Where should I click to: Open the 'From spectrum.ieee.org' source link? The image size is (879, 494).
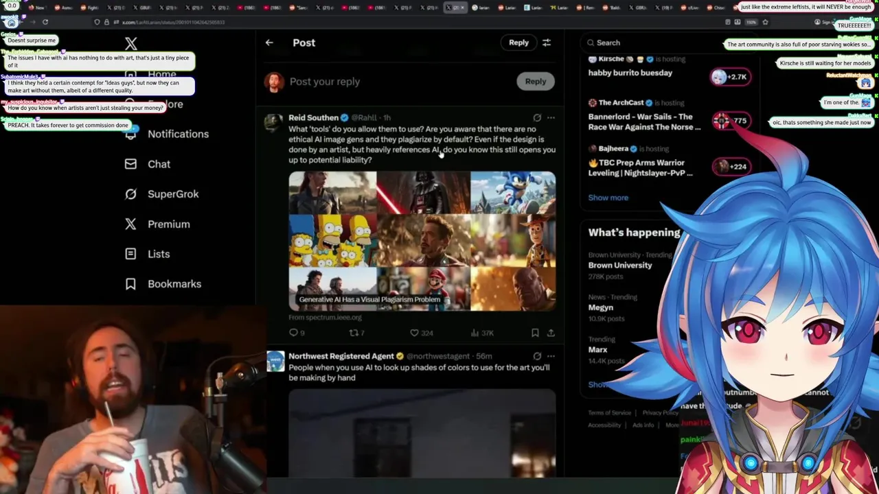point(325,317)
